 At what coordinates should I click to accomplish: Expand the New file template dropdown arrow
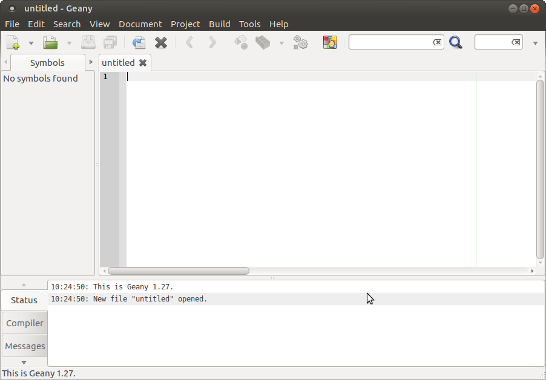[31, 43]
